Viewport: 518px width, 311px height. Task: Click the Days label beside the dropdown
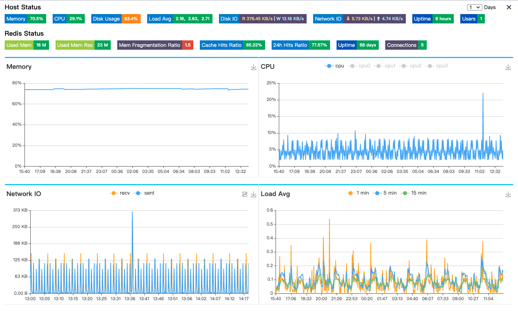click(490, 7)
